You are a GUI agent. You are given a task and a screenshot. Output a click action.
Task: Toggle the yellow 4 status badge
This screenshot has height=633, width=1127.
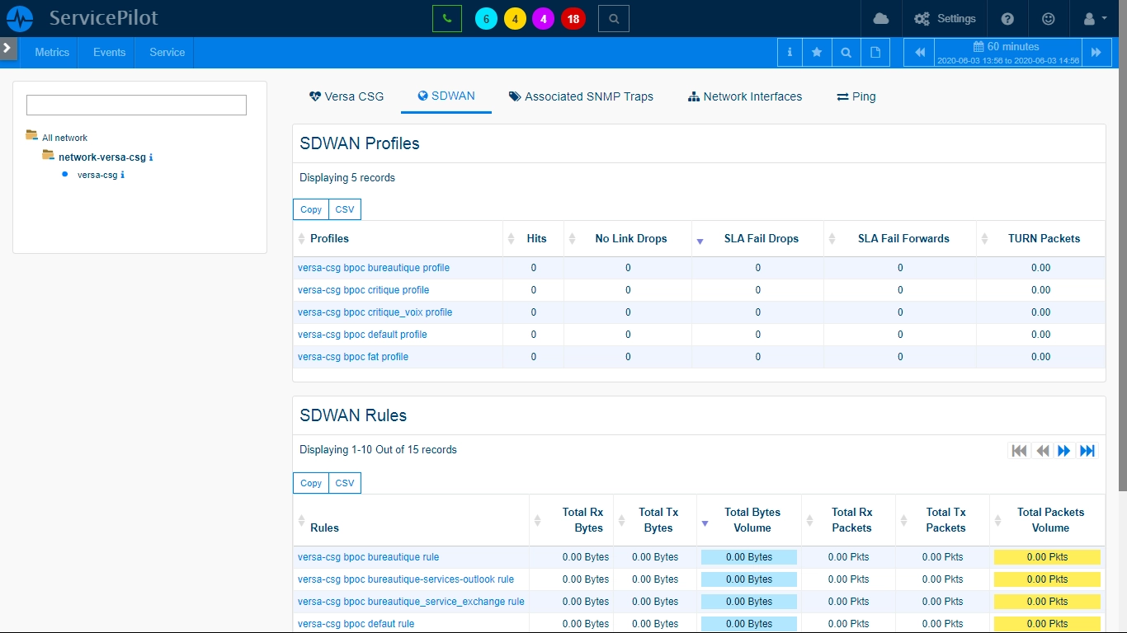pos(515,19)
